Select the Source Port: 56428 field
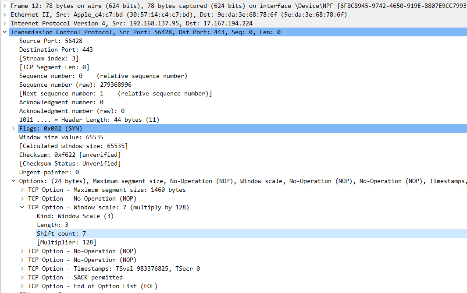The width and height of the screenshot is (467, 293). (53, 41)
